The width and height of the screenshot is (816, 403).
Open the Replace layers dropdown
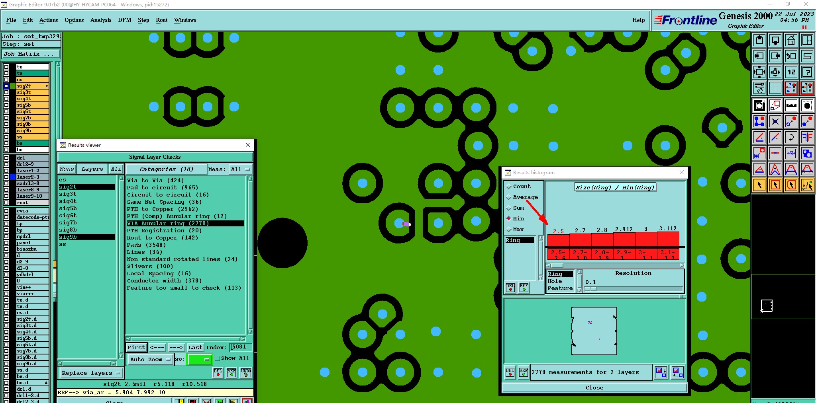click(91, 373)
